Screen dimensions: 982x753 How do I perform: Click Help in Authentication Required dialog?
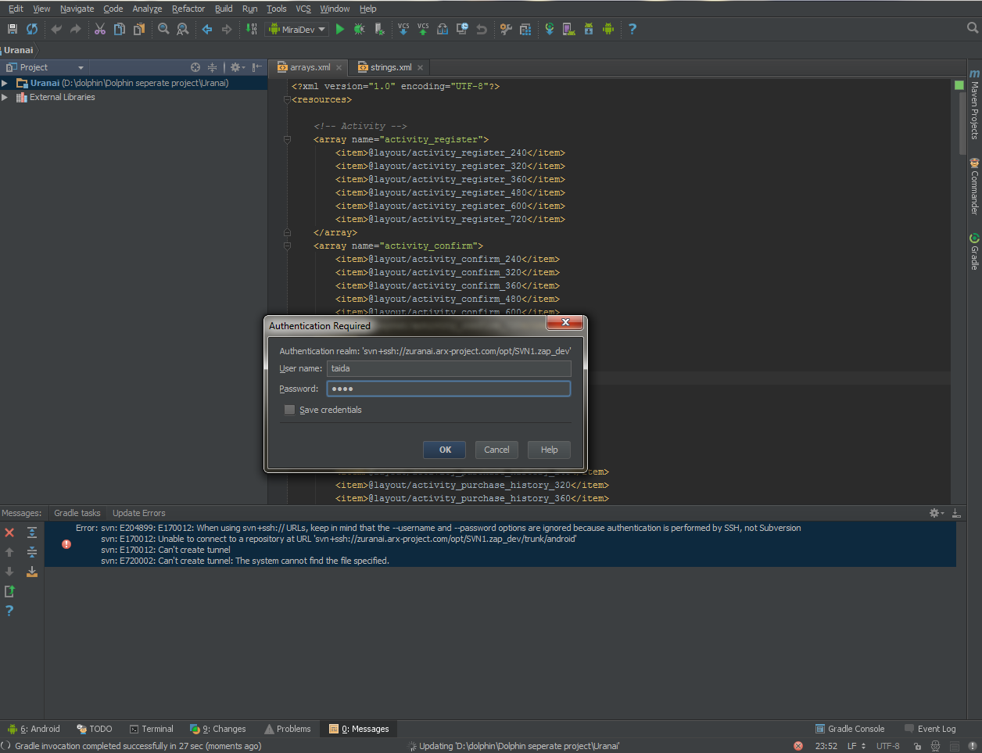[549, 450]
